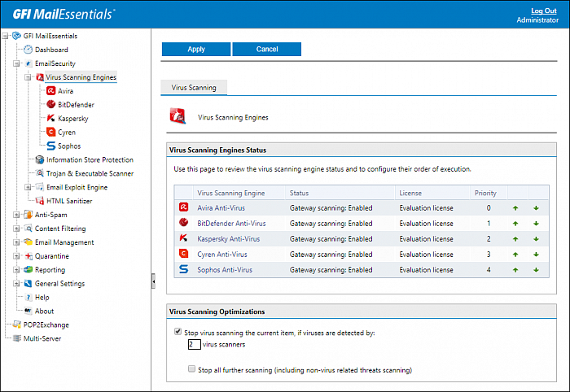The height and width of the screenshot is (392, 570).
Task: Click the Help question mark icon
Action: click(x=28, y=298)
